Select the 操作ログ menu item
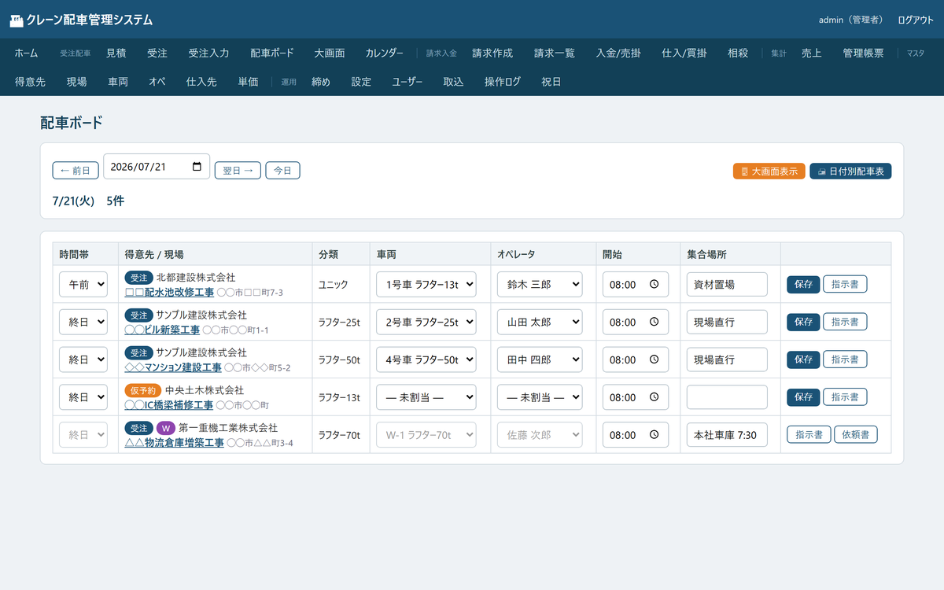 (x=503, y=81)
